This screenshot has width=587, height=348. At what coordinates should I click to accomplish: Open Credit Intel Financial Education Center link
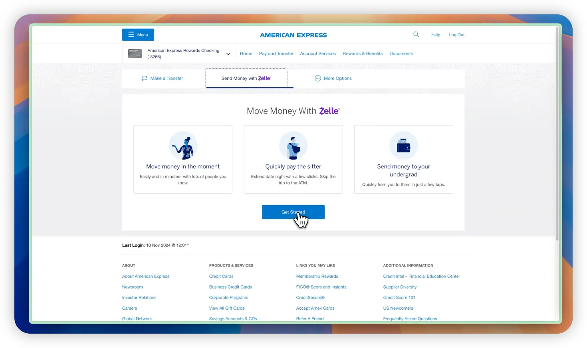point(421,276)
